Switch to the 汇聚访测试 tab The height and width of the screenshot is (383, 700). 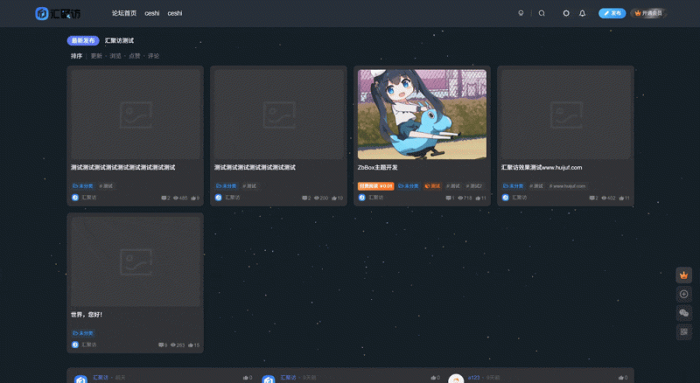pos(119,40)
